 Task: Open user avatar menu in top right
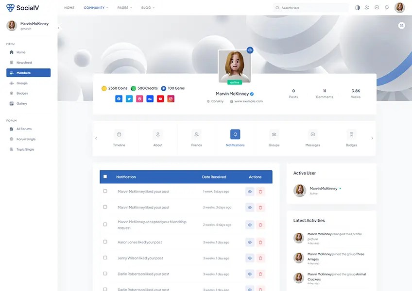click(x=400, y=8)
